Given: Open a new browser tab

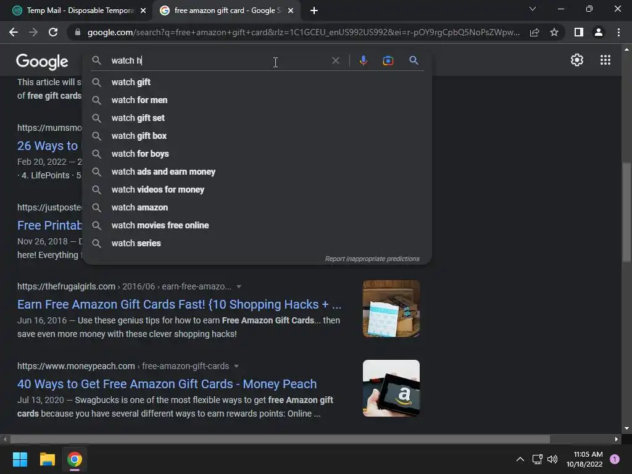Looking at the screenshot, I should [x=314, y=10].
